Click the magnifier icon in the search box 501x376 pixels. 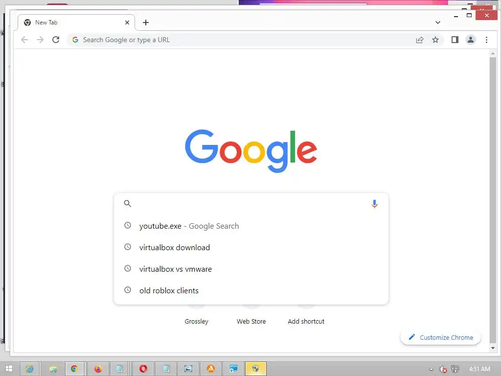(x=128, y=204)
